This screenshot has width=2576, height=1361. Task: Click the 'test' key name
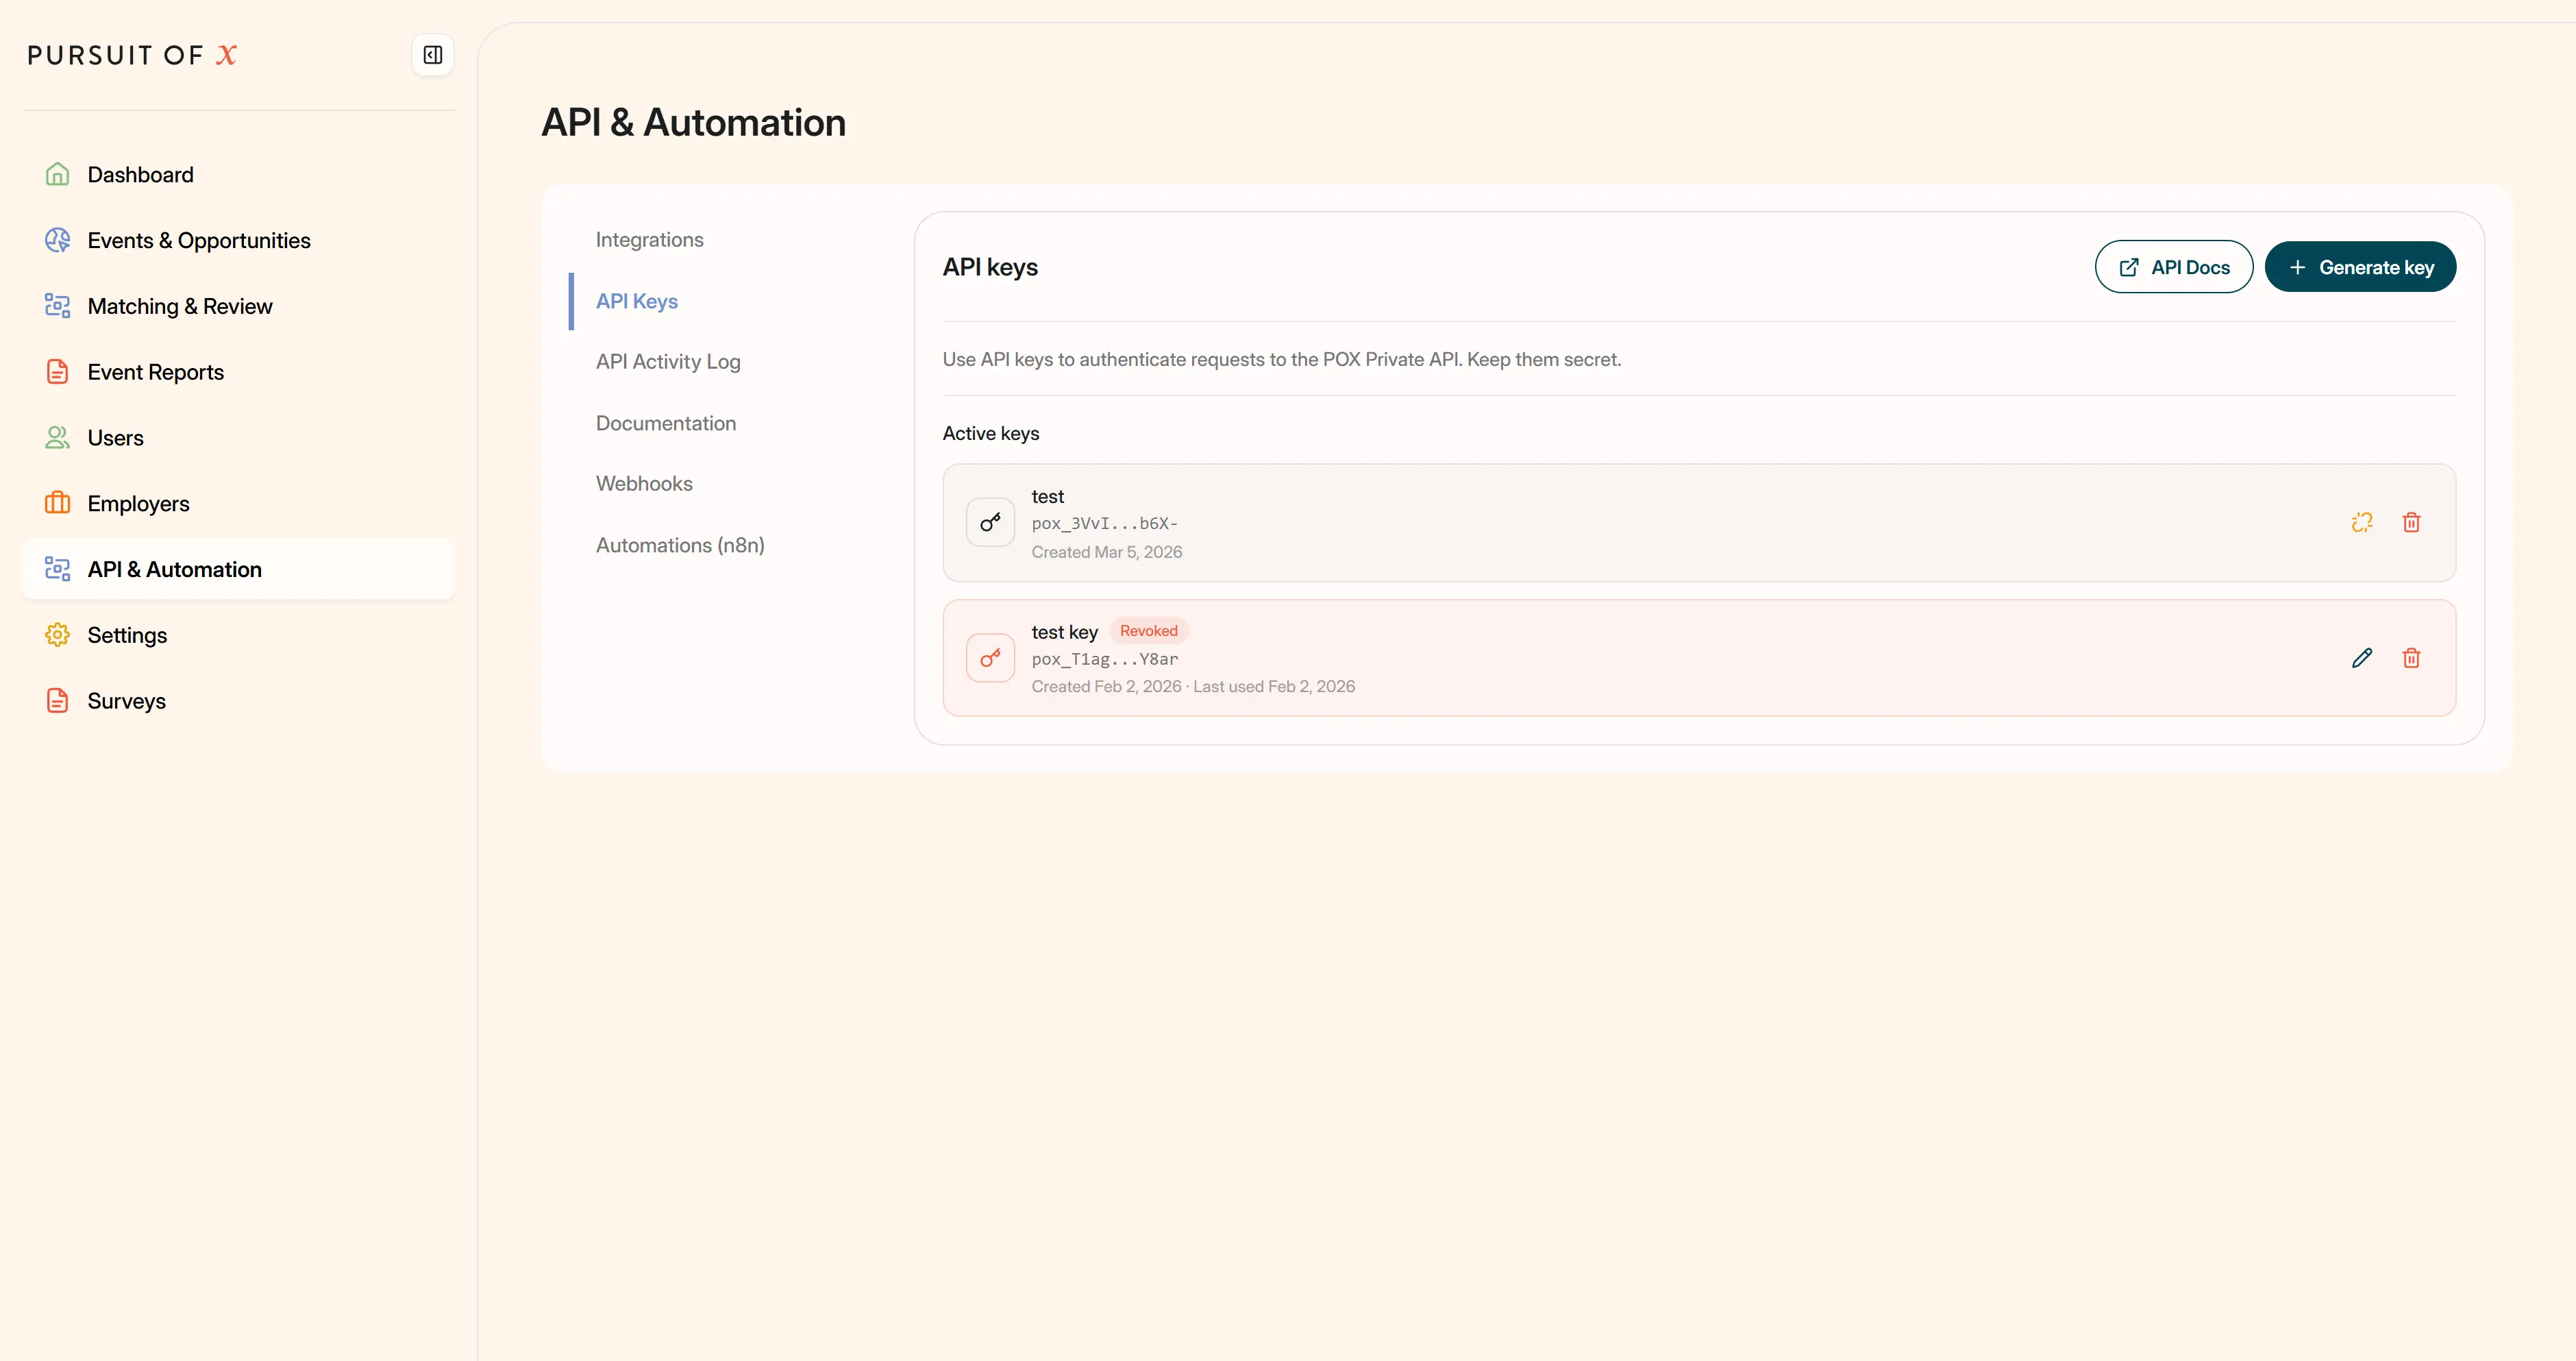point(1047,497)
